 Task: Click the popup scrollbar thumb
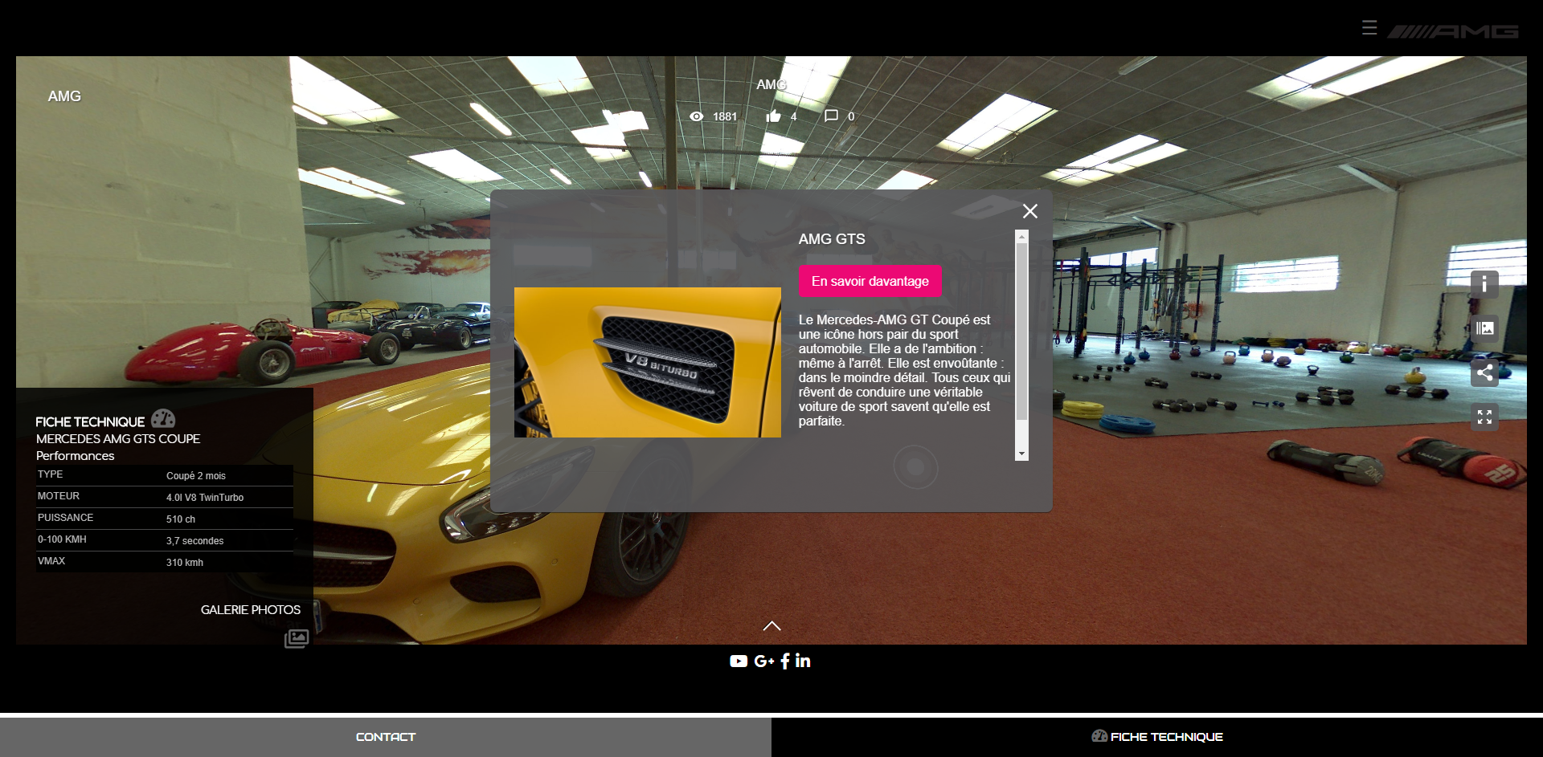[x=1021, y=332]
